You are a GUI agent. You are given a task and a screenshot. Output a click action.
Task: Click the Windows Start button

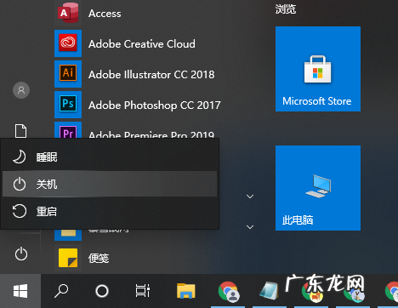[x=20, y=291]
